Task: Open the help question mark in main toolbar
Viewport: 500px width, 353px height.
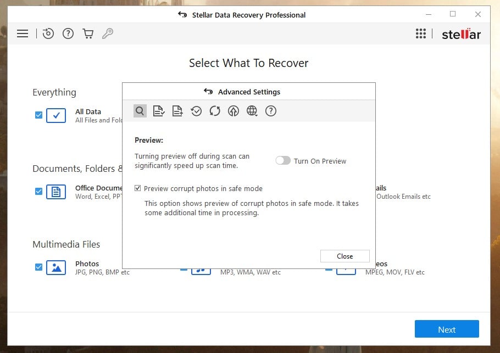Action: pyautogui.click(x=68, y=33)
